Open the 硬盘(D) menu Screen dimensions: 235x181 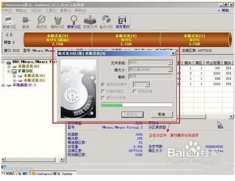click(x=21, y=10)
